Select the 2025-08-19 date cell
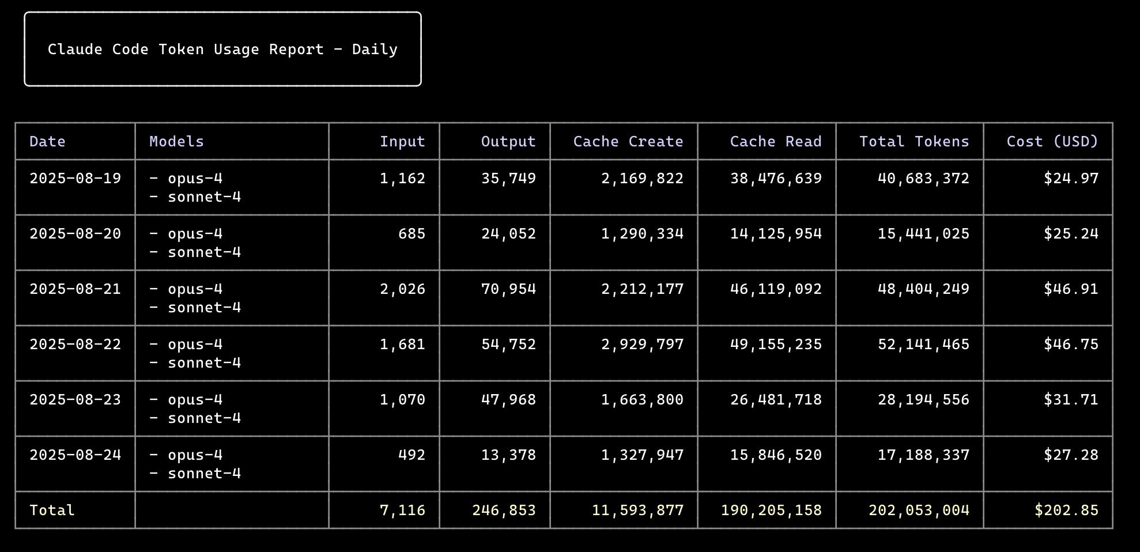Viewport: 1140px width, 552px height. click(76, 179)
